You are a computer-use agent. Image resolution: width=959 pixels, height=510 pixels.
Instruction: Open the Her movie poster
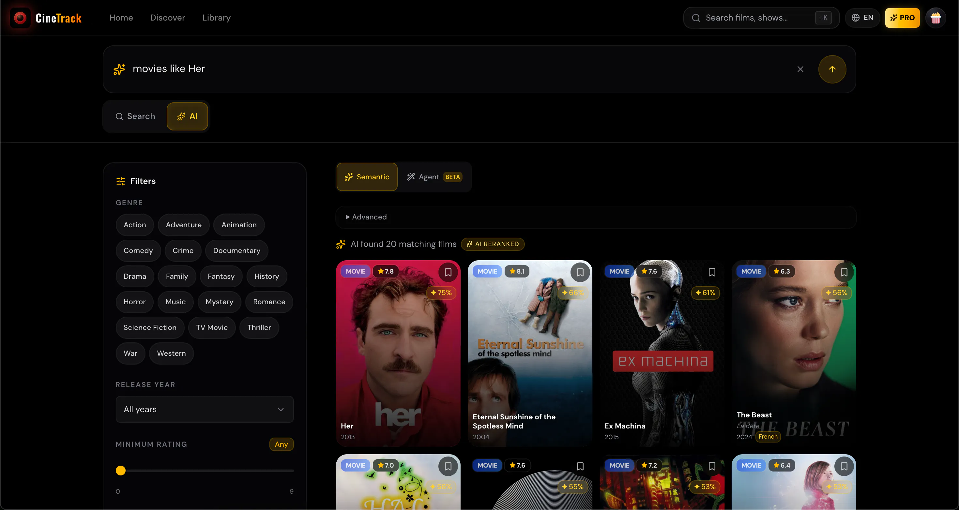pos(398,353)
